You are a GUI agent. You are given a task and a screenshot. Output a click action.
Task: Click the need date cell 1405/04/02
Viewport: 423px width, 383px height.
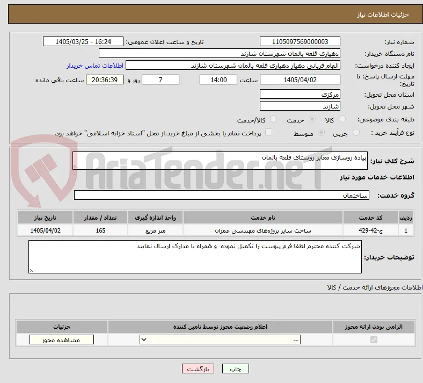pos(45,230)
